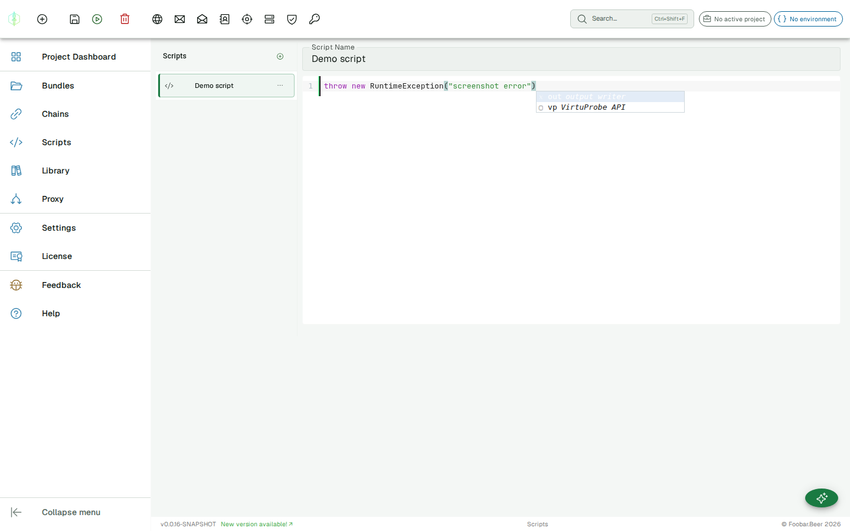
Task: Open the globe icon in the toolbar
Action: (x=157, y=19)
